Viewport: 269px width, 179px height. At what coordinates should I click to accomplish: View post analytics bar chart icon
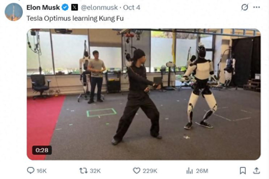189,171
